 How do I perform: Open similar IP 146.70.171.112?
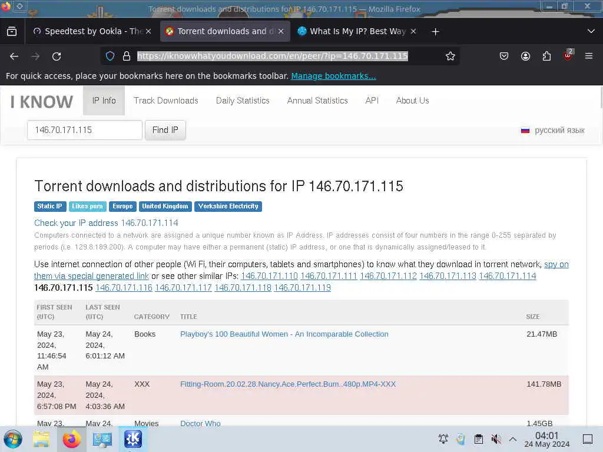coord(389,276)
